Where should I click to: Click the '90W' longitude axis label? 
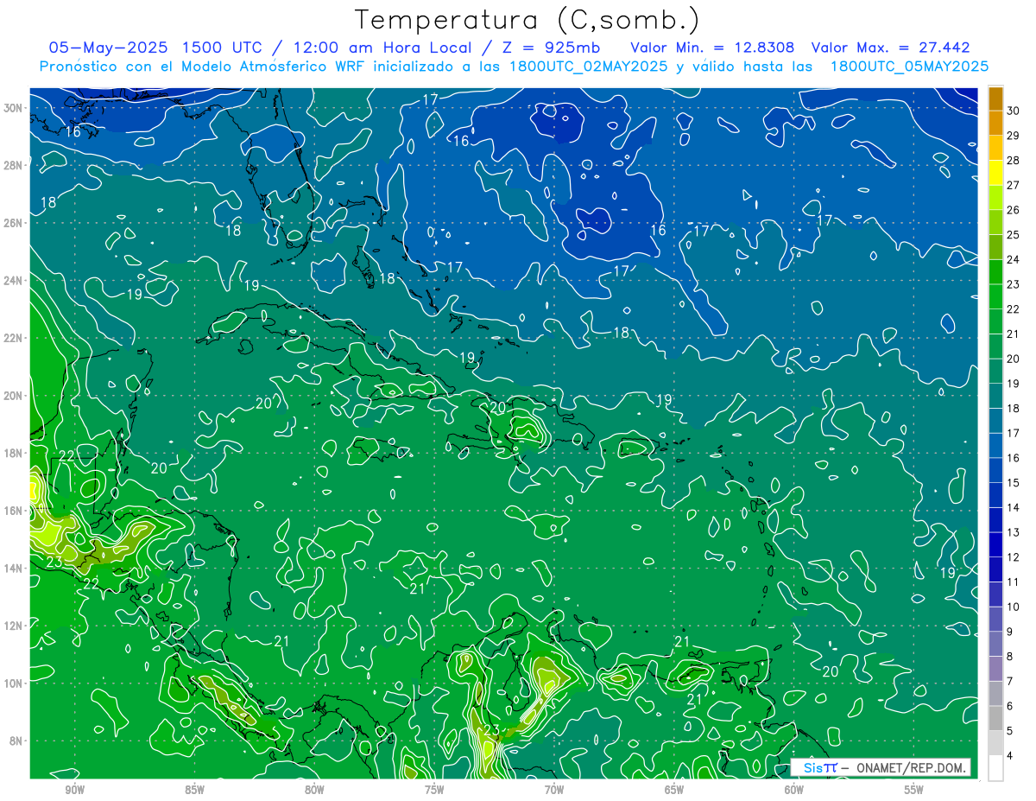pos(74,790)
